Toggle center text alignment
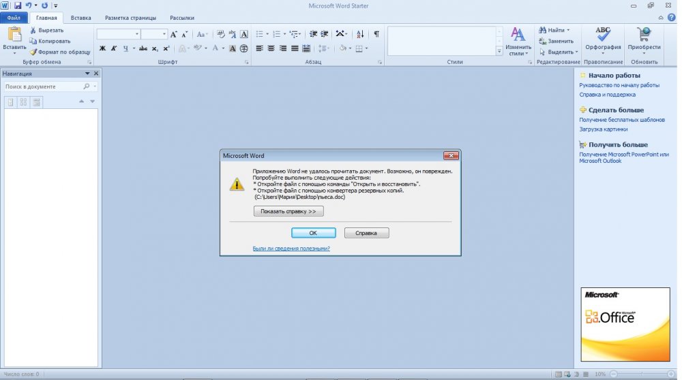The width and height of the screenshot is (682, 380). click(x=271, y=48)
